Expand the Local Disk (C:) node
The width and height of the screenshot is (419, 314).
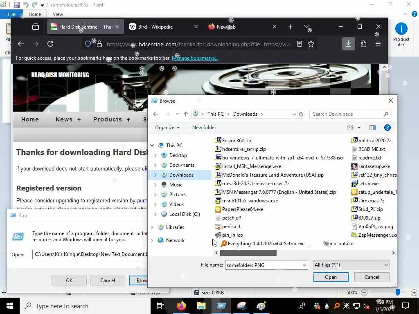(x=155, y=214)
